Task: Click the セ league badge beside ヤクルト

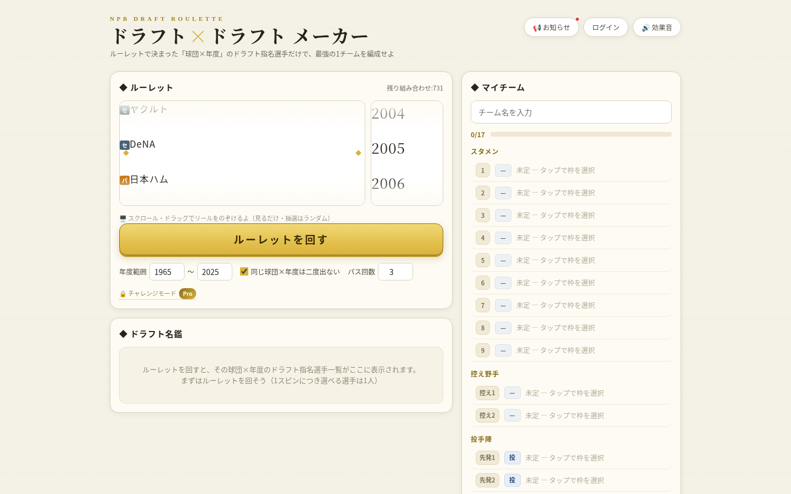Action: (x=125, y=110)
